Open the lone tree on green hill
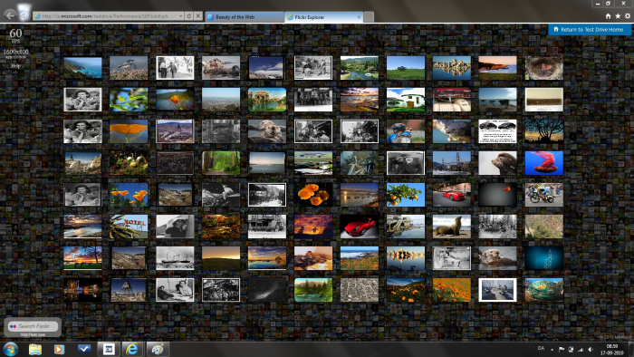This screenshot has width=634, height=357. point(406,68)
